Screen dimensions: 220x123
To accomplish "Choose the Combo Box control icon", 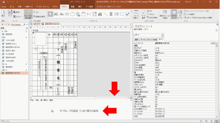I will [95, 14].
